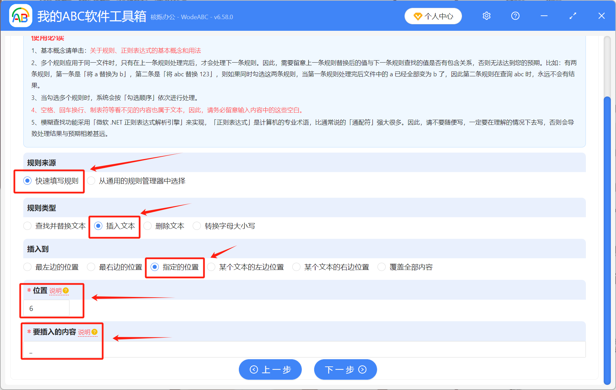
Task: Click the circular arrow icon on 下一步
Action: pyautogui.click(x=362, y=369)
